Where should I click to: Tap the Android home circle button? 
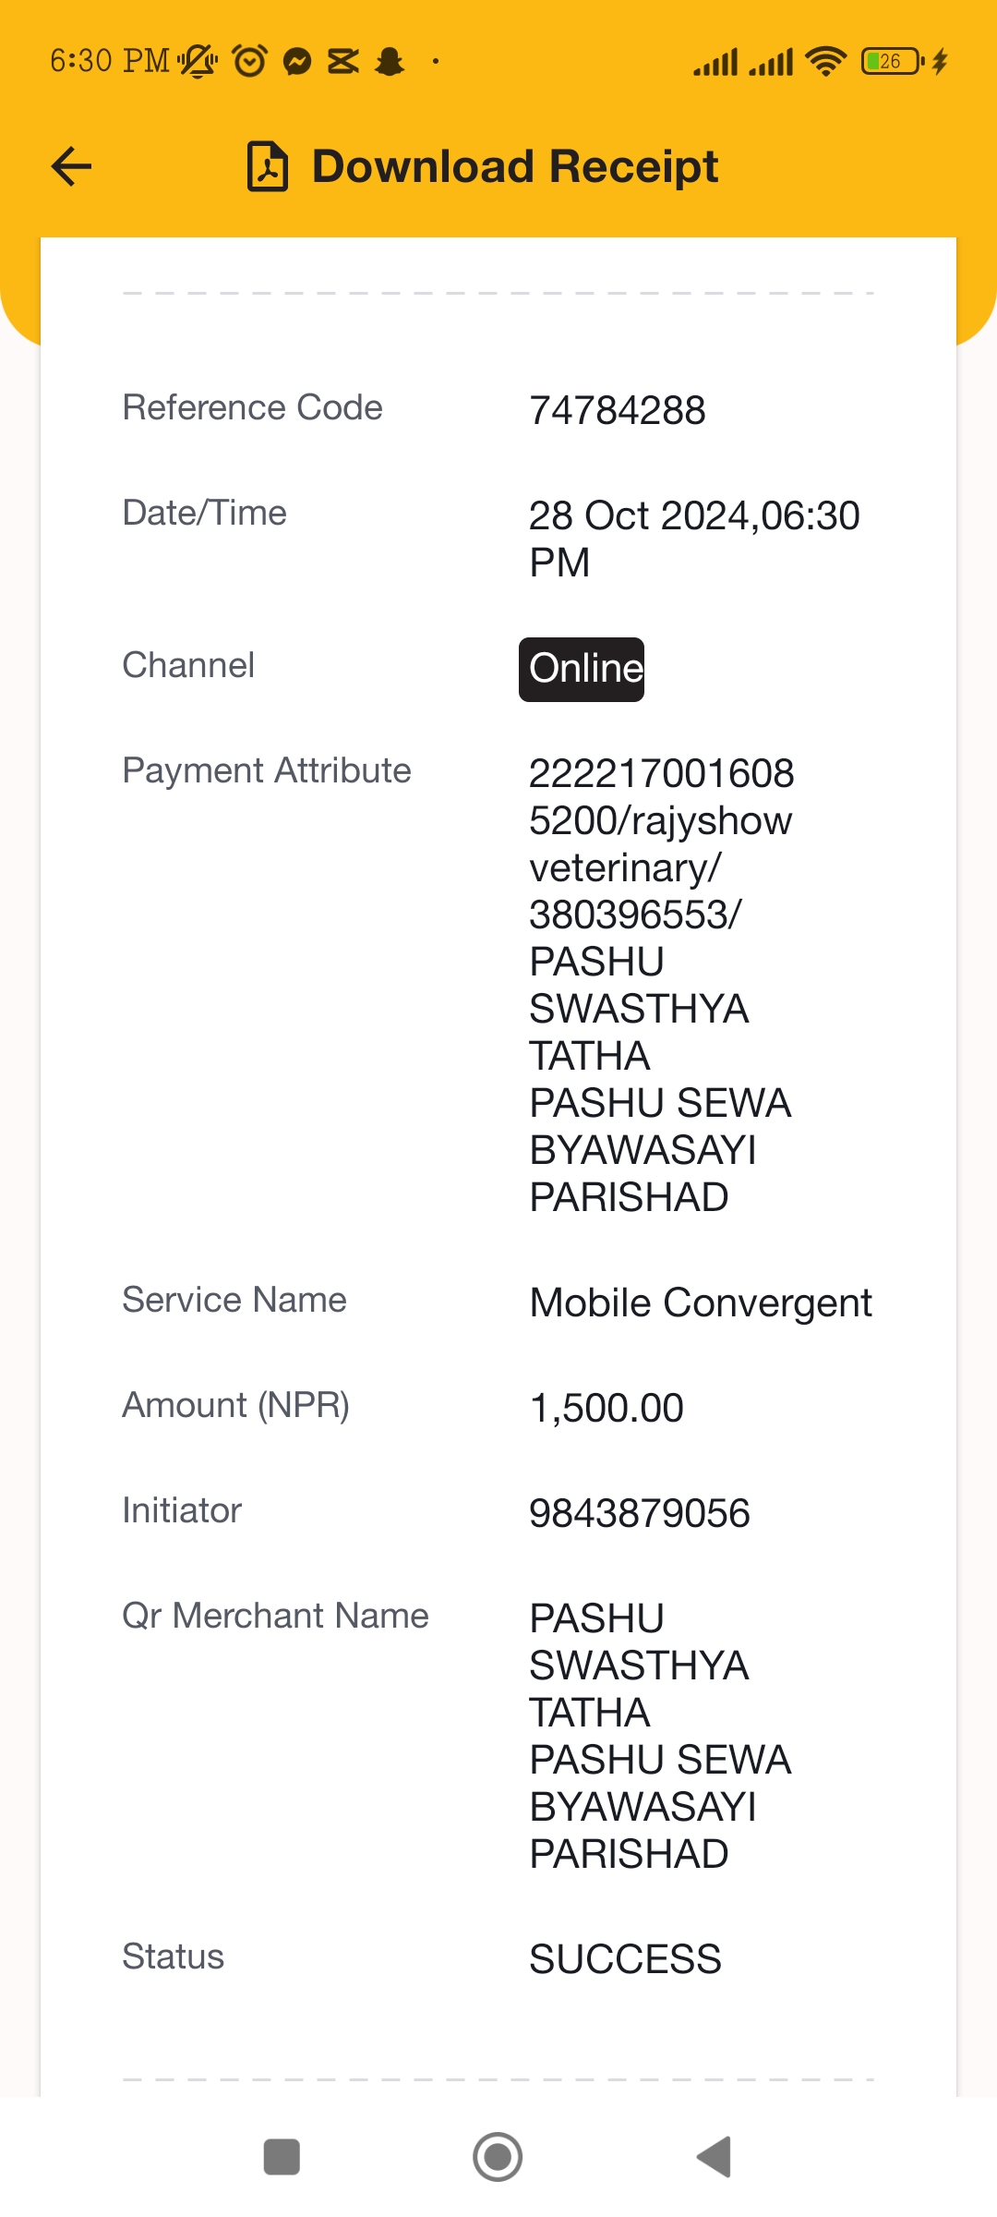[x=498, y=2157]
